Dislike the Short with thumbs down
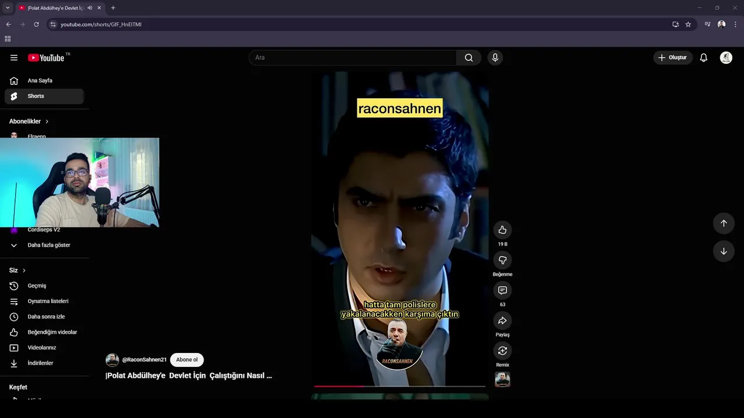 [x=502, y=260]
